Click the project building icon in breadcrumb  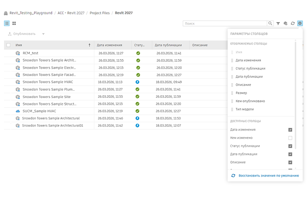coord(6,13)
